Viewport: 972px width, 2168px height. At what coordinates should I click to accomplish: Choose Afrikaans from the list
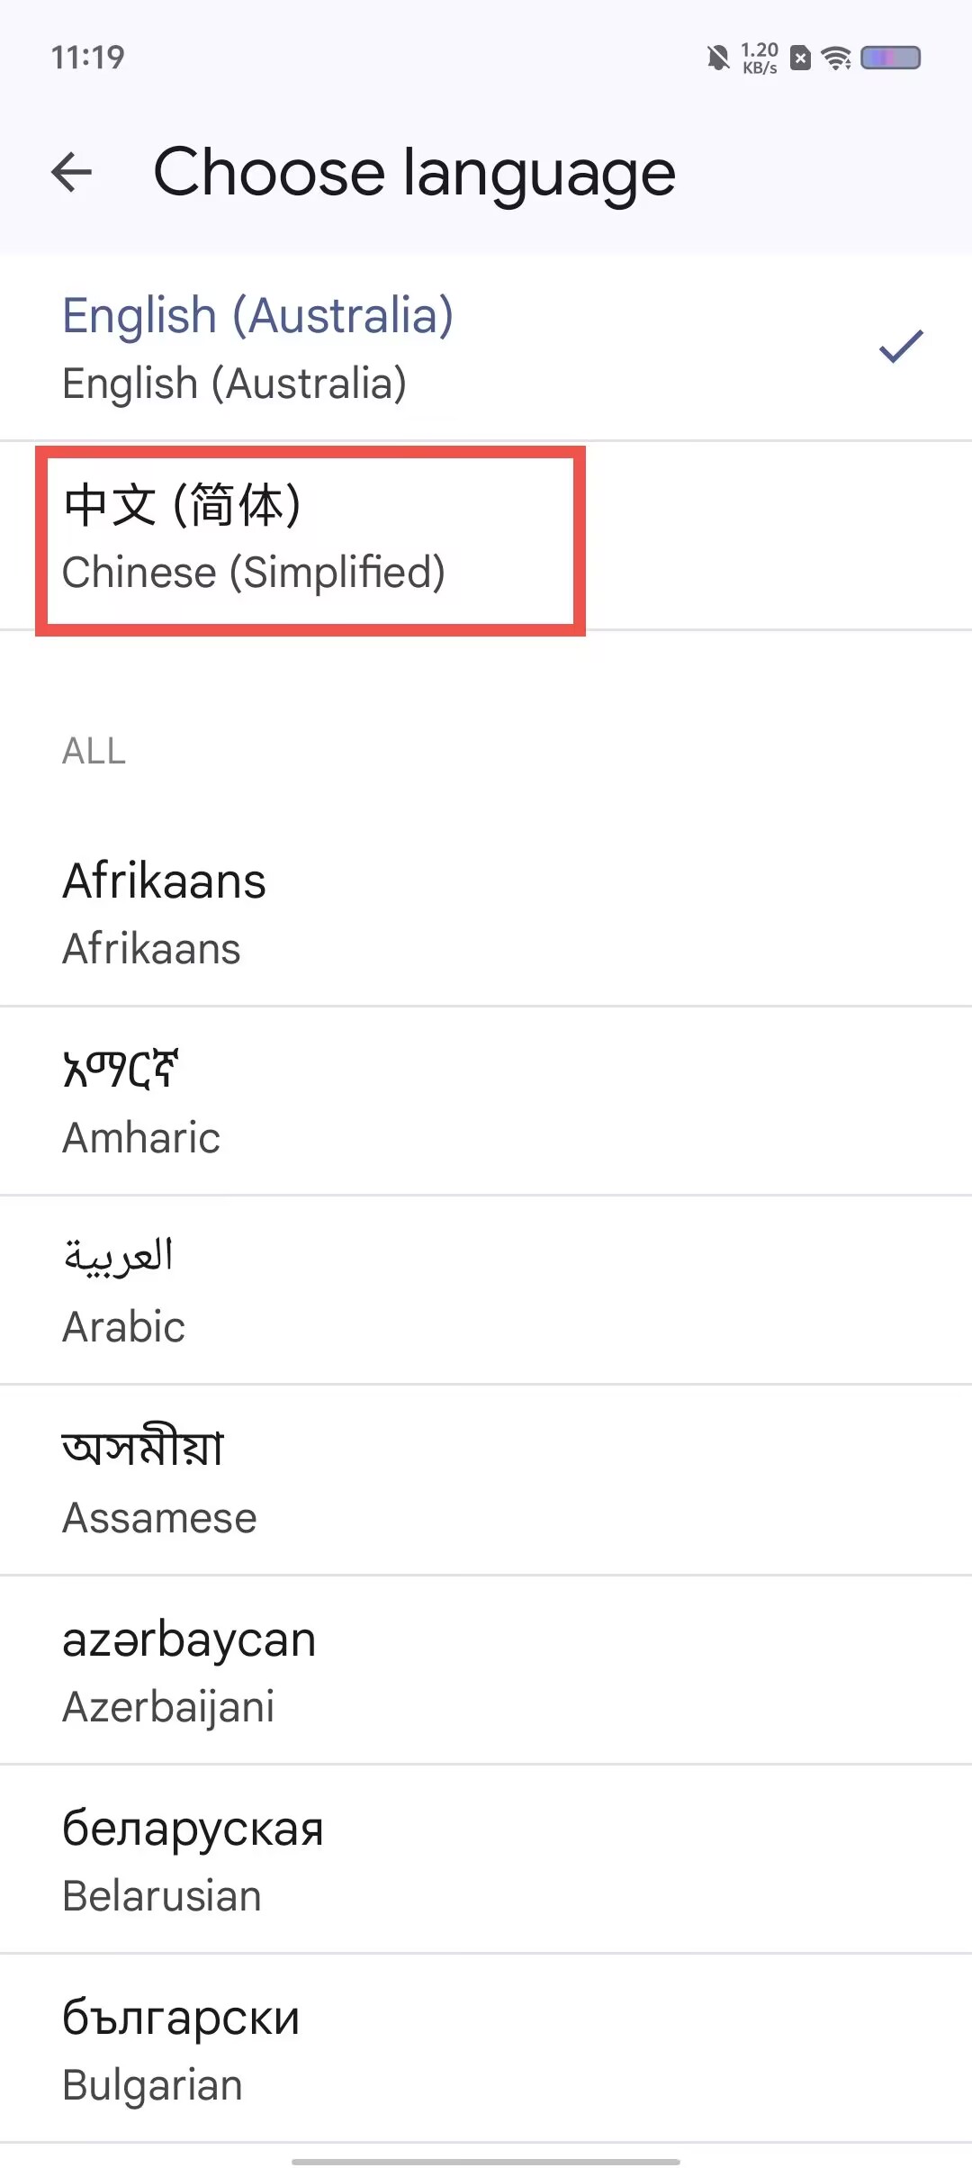tap(486, 913)
